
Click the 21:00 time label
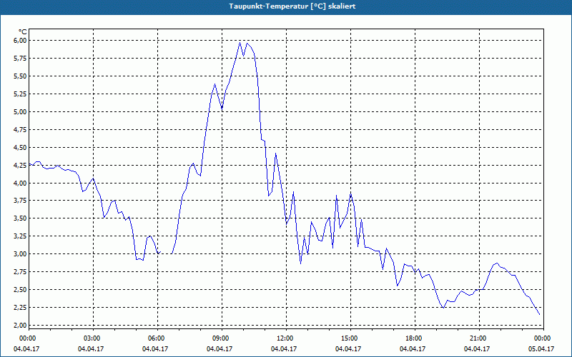click(x=478, y=338)
